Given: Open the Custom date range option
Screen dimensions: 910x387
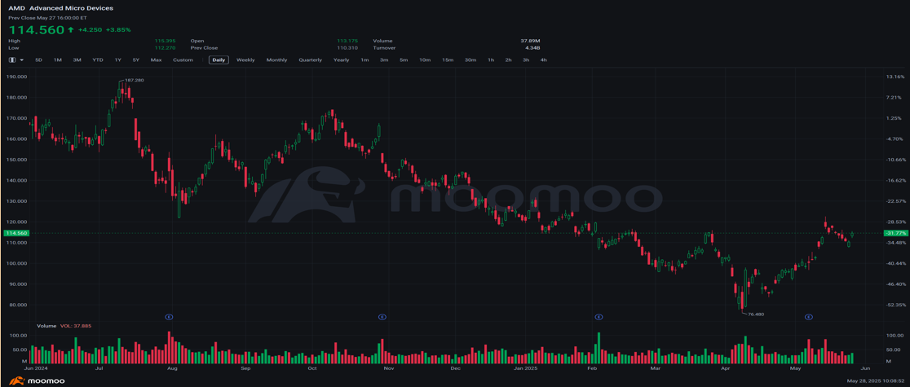Looking at the screenshot, I should point(183,59).
